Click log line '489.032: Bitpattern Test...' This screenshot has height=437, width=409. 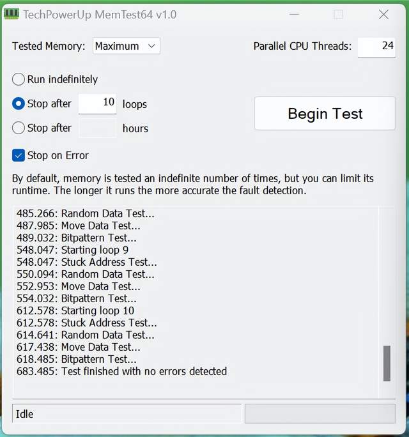77,238
